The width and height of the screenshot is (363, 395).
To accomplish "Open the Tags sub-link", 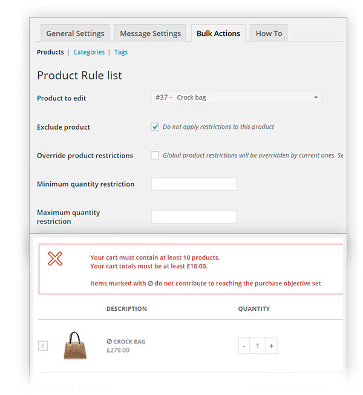I will point(121,52).
